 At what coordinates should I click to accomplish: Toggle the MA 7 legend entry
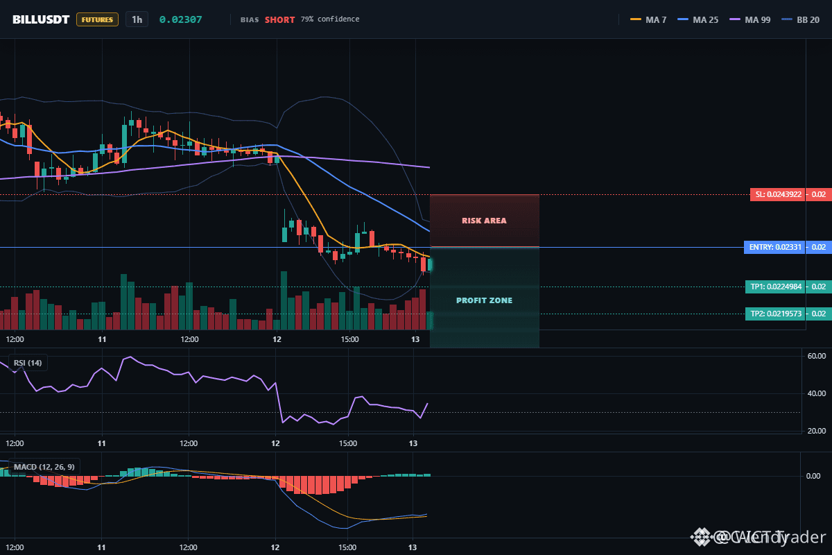(x=648, y=19)
